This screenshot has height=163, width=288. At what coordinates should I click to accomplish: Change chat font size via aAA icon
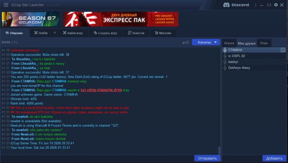tap(186, 42)
